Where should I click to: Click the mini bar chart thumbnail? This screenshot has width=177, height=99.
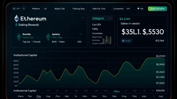[x=107, y=40]
